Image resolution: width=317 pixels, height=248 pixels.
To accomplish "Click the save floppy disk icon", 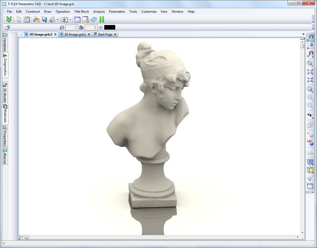I will tap(44, 19).
